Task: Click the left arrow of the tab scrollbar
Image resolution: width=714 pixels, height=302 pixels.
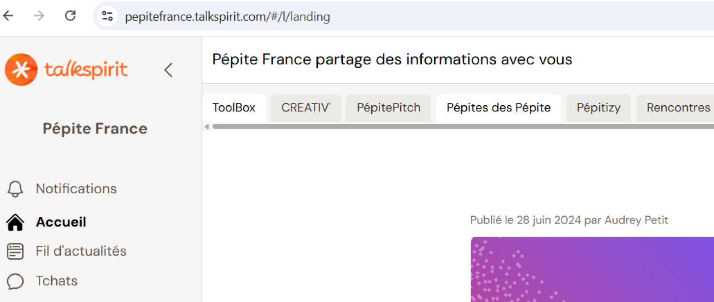Action: [207, 127]
